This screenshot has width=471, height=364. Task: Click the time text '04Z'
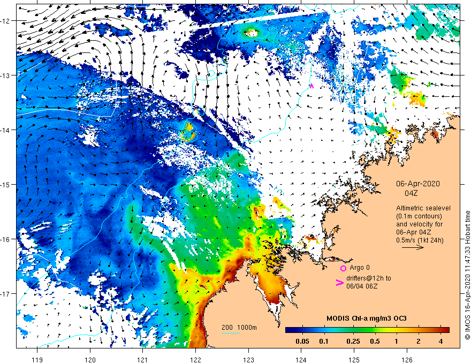pos(411,193)
